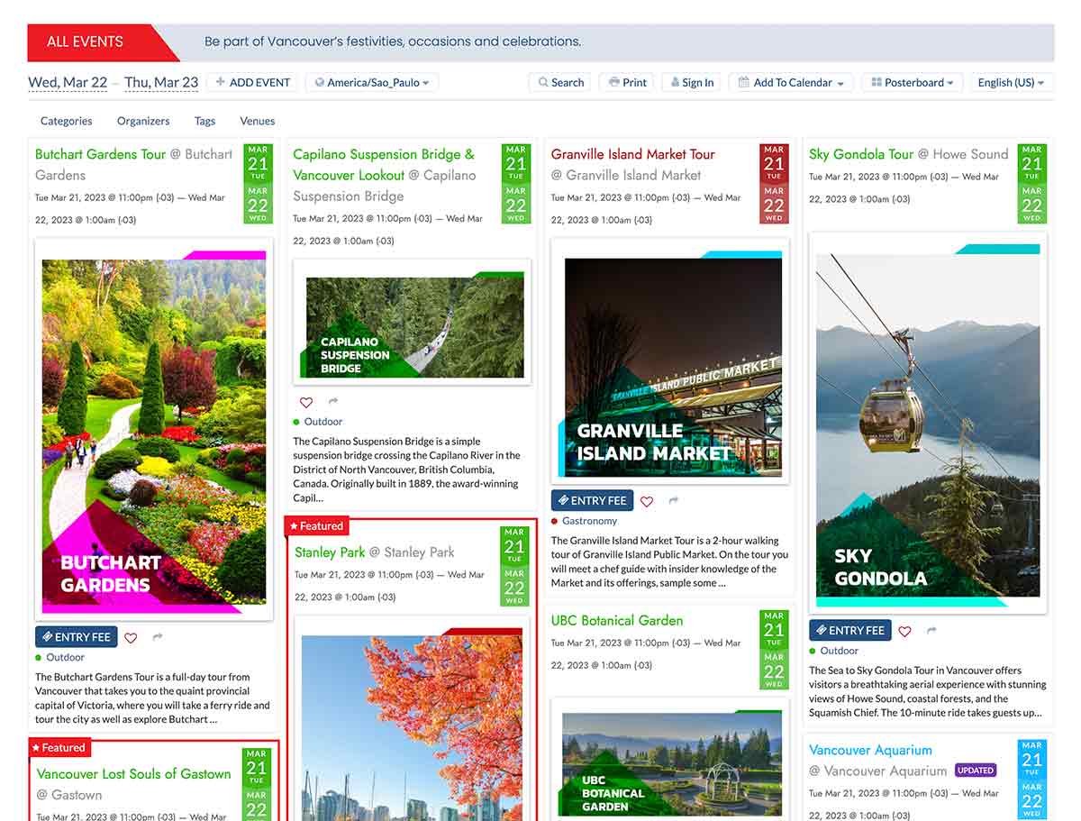Open the Sky Gondola poster image
The image size is (1081, 821).
pyautogui.click(x=928, y=423)
